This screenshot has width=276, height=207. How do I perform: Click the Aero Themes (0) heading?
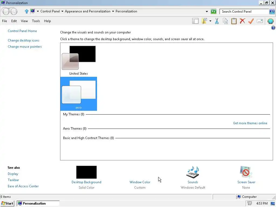(75, 129)
